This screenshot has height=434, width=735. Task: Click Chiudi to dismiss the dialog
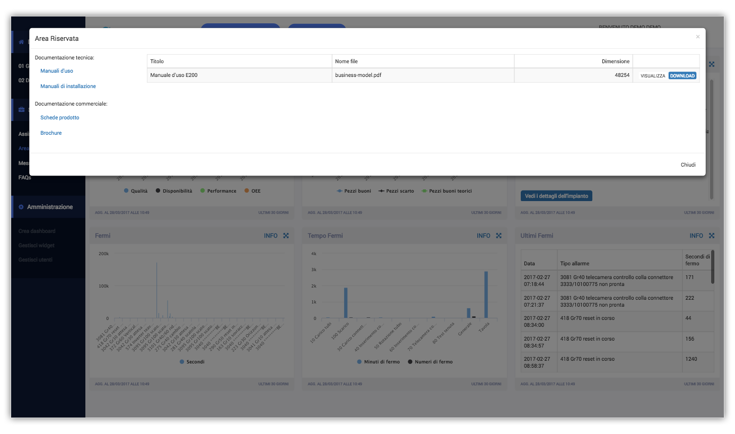[x=688, y=165]
